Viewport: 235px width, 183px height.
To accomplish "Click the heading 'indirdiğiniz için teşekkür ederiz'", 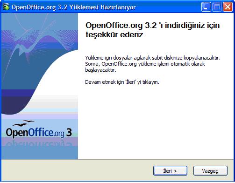I will (153, 30).
